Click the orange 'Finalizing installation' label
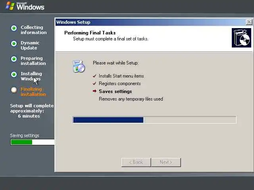 point(33,91)
